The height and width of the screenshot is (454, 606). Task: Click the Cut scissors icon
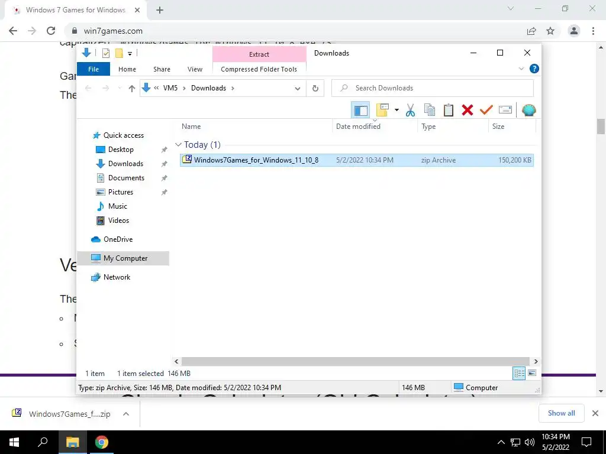(x=410, y=111)
